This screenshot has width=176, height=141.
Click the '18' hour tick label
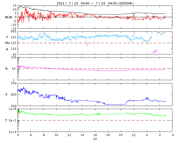point(108,135)
